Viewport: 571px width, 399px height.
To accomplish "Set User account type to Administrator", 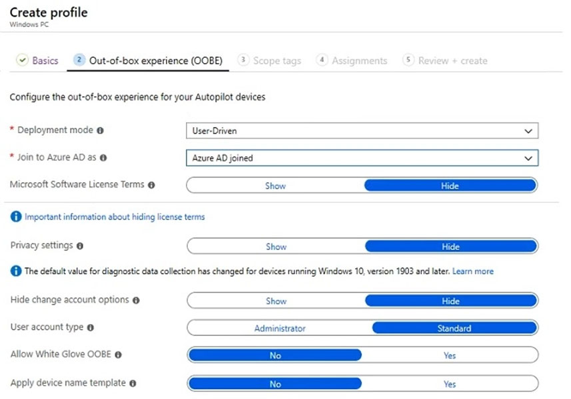I will (x=280, y=328).
